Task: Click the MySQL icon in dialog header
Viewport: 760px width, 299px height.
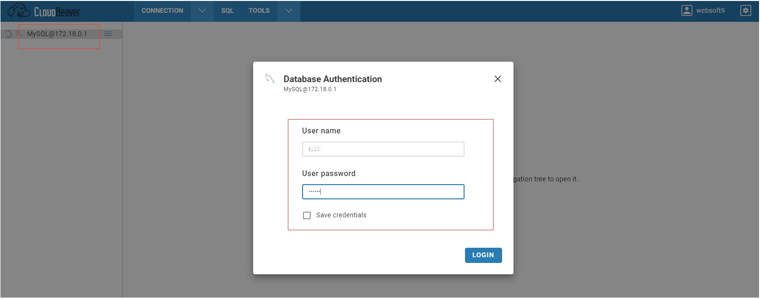Action: [270, 79]
